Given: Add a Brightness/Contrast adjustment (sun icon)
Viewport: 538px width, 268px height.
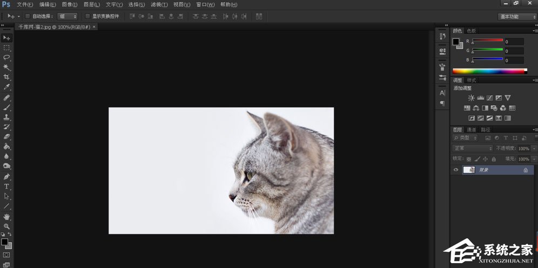Looking at the screenshot, I should [471, 98].
